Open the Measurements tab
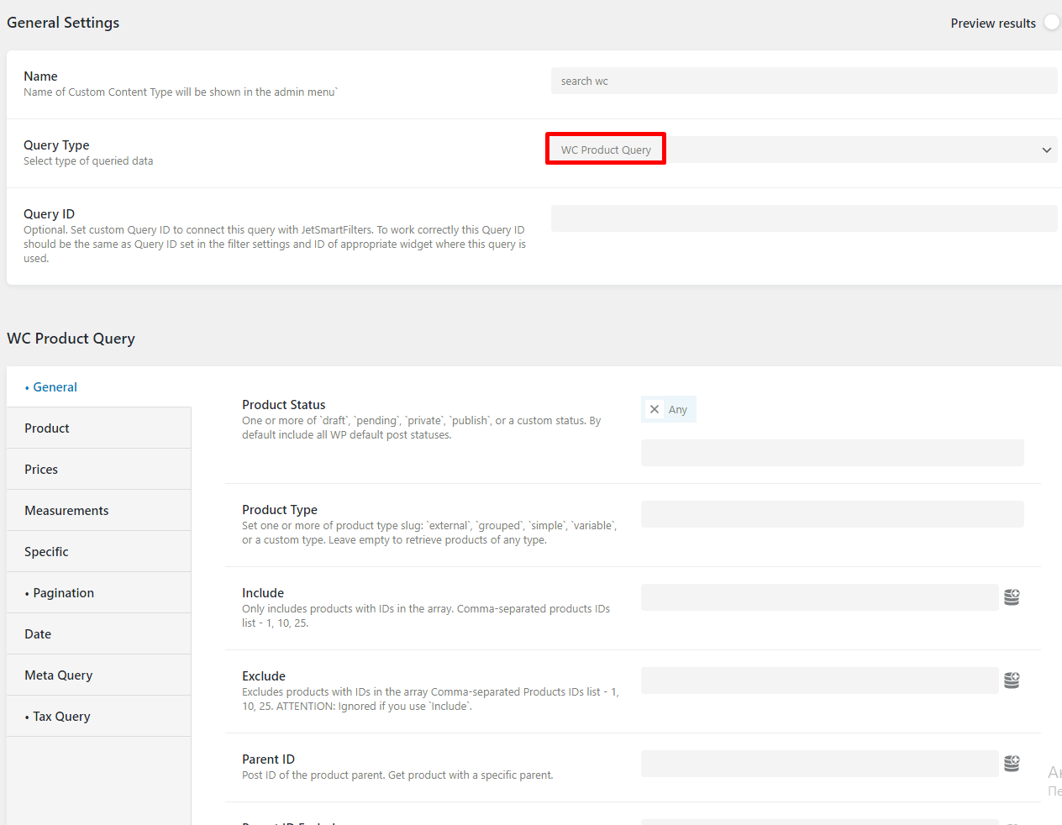The image size is (1062, 825). click(x=99, y=511)
